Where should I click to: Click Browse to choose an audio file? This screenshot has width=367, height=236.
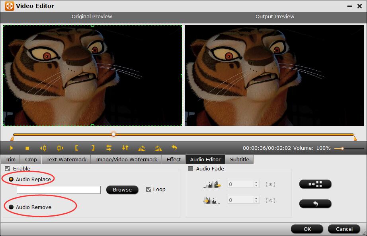click(x=122, y=190)
